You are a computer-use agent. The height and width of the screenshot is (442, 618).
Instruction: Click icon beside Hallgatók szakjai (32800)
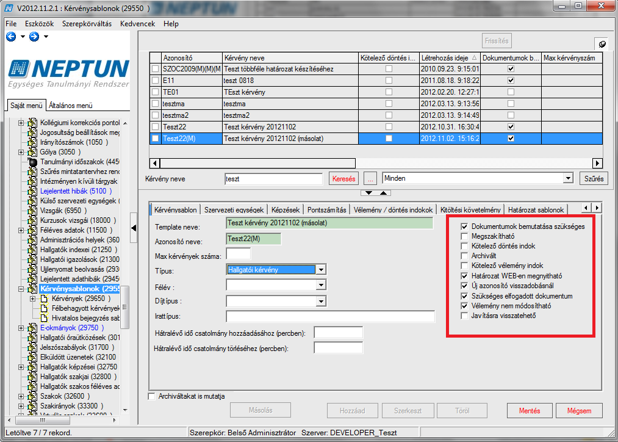point(33,377)
